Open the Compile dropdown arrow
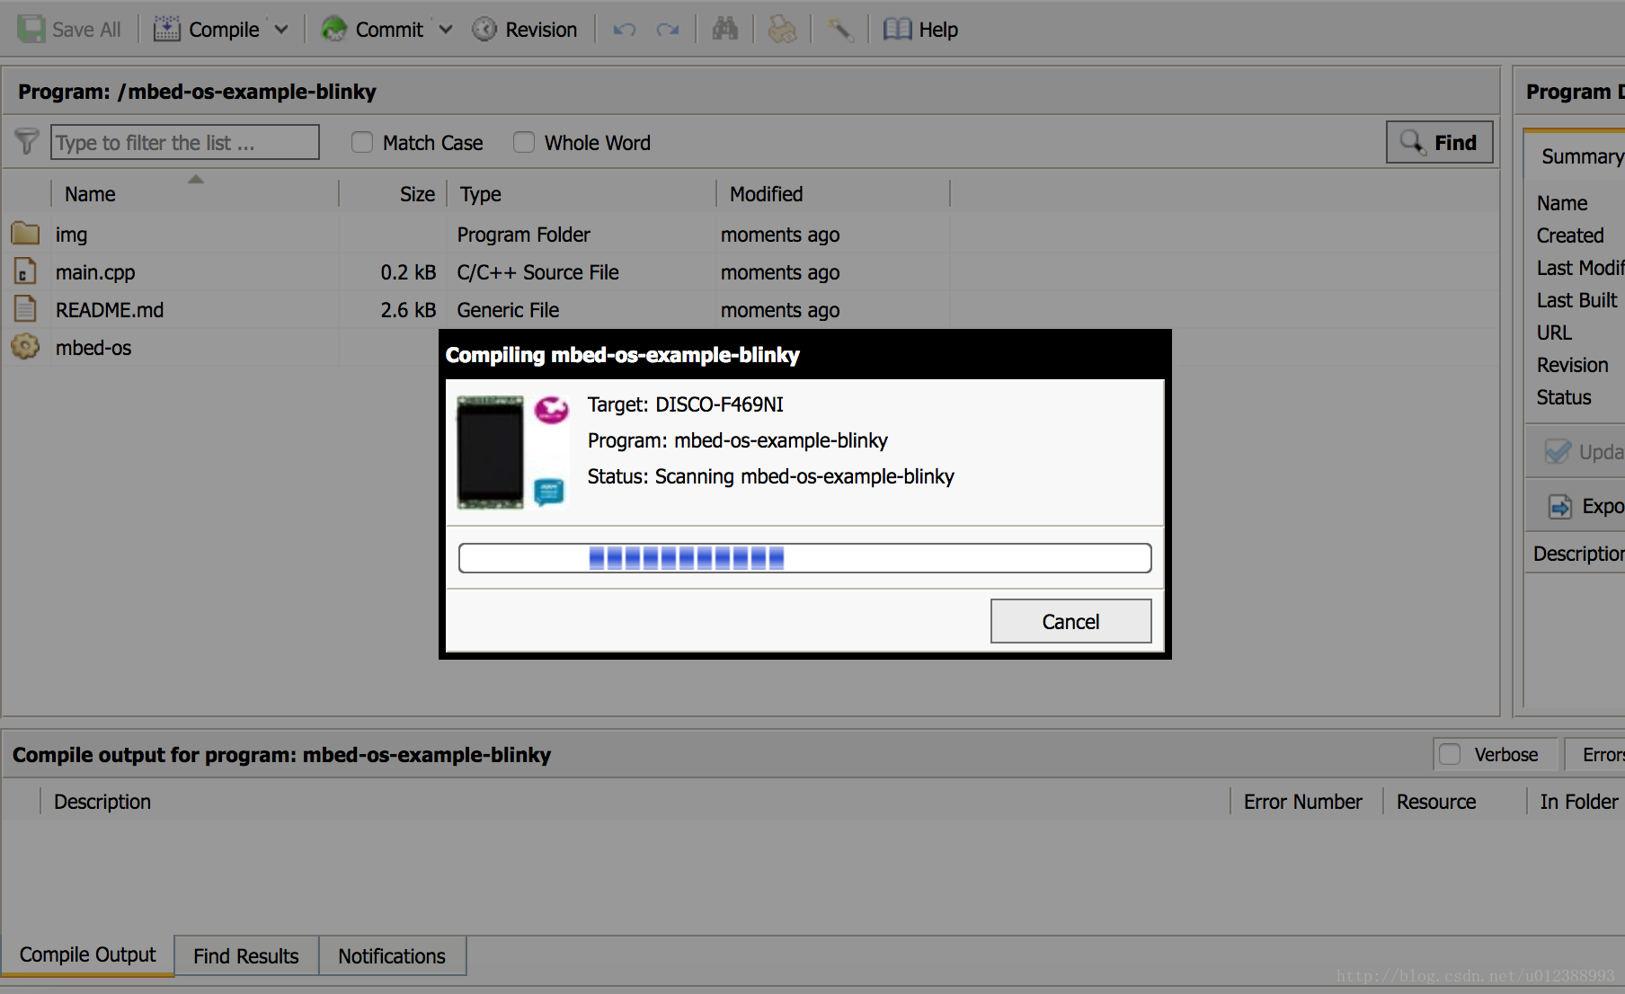The image size is (1625, 994). coord(281,30)
